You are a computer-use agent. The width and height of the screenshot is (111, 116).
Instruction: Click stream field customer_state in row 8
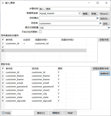pos(40,97)
